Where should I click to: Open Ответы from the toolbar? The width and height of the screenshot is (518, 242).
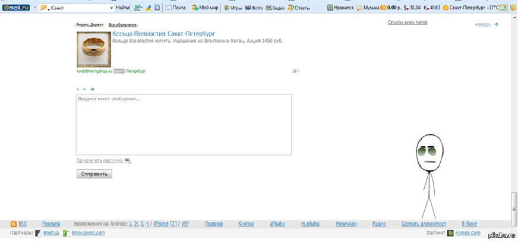pos(299,8)
